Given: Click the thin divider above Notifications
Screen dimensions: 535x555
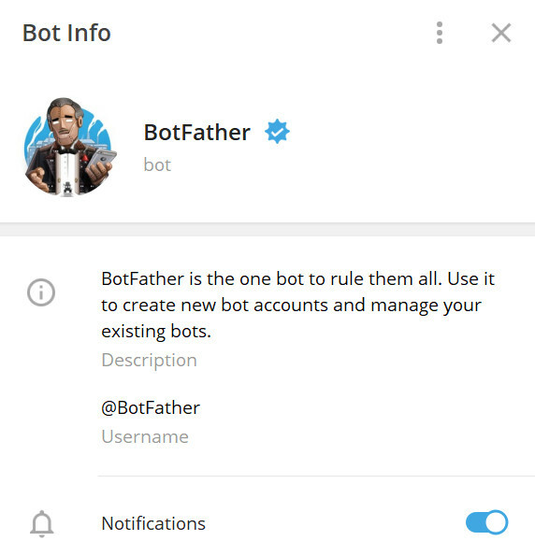Looking at the screenshot, I should pos(316,477).
